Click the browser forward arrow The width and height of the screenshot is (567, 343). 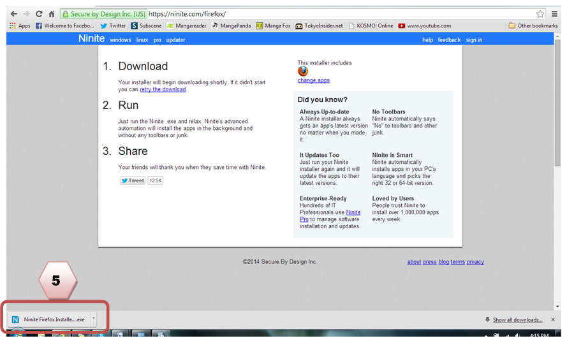pos(26,14)
